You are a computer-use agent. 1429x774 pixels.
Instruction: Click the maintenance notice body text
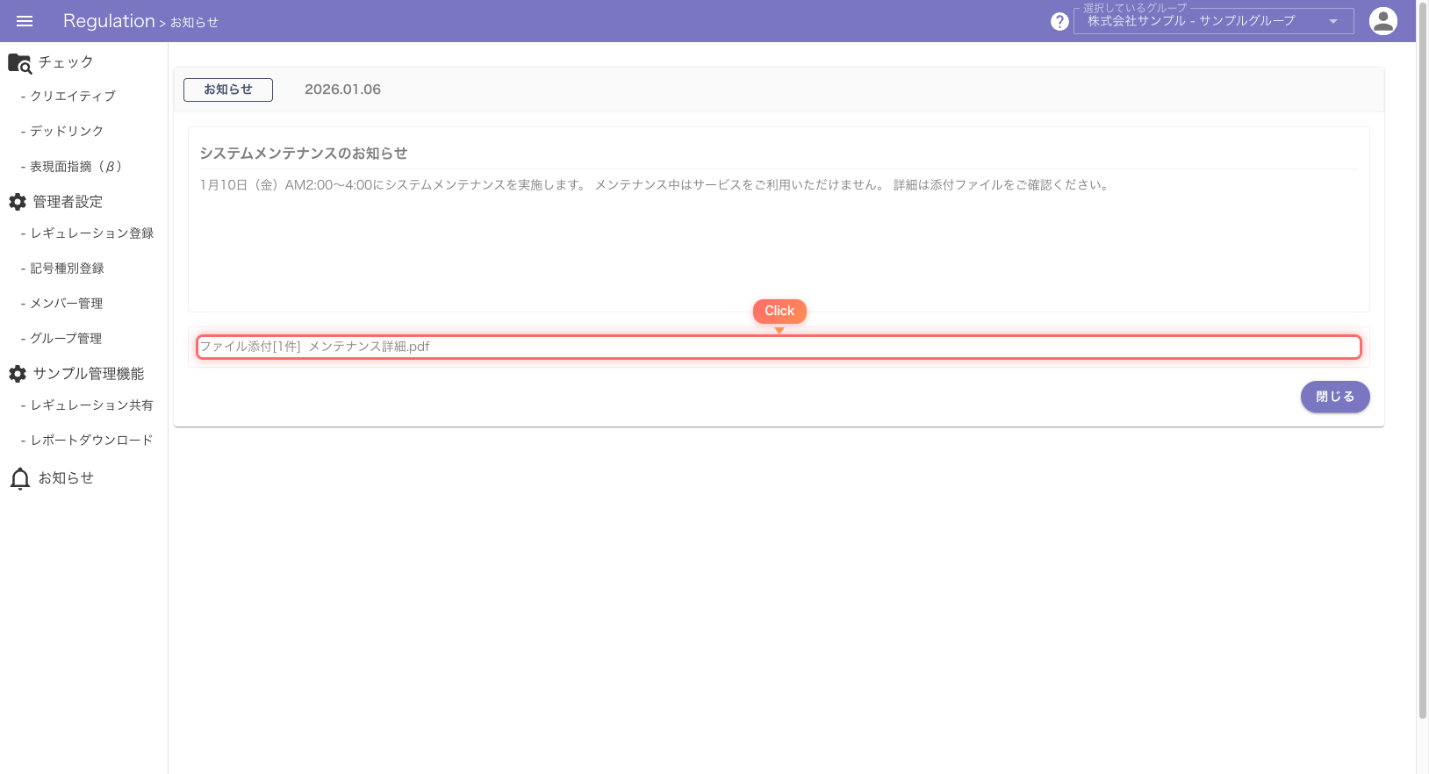click(655, 185)
